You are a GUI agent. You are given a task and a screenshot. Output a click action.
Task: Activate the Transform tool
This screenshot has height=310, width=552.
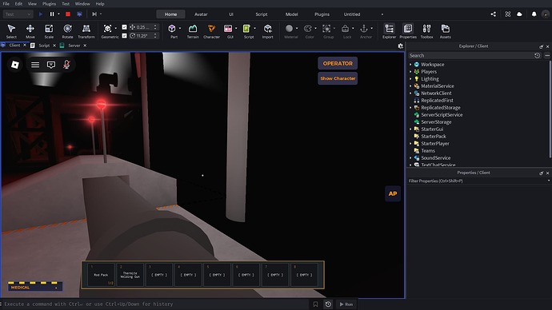click(x=86, y=31)
